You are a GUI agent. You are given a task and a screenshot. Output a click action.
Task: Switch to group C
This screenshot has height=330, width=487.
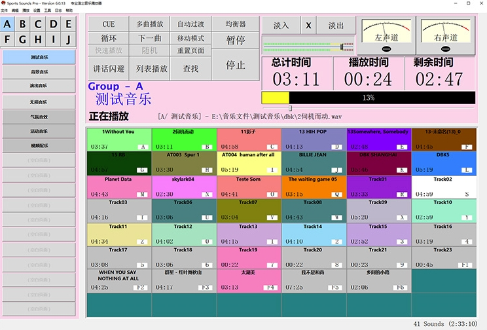[x=38, y=24]
